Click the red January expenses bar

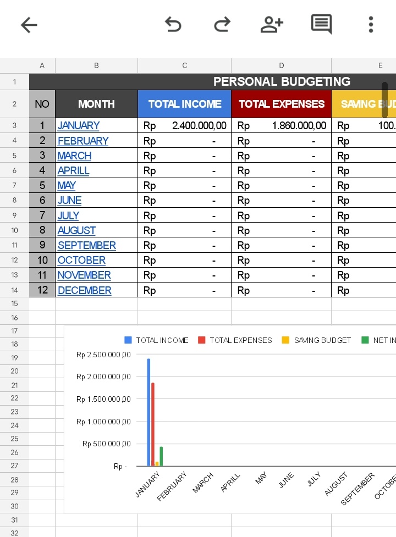coord(153,424)
